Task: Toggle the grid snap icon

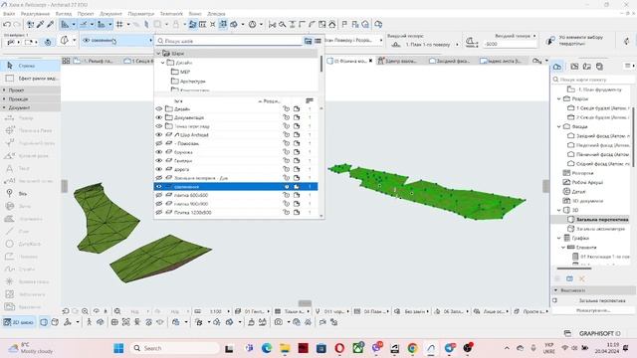Action: pyautogui.click(x=119, y=24)
